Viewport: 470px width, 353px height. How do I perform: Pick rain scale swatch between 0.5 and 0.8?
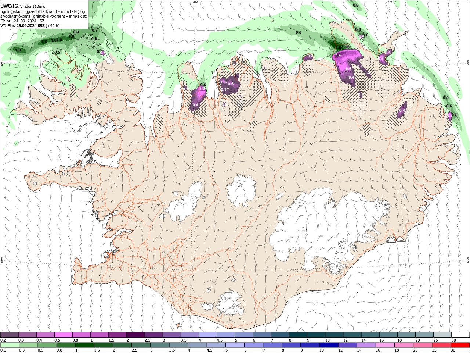pos(47,345)
